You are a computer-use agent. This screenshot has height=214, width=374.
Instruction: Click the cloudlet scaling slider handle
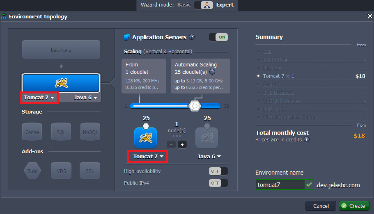click(195, 106)
